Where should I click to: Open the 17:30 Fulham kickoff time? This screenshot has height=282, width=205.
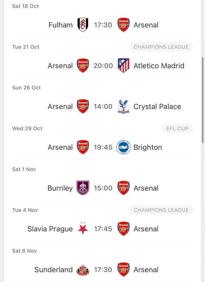[x=103, y=25]
